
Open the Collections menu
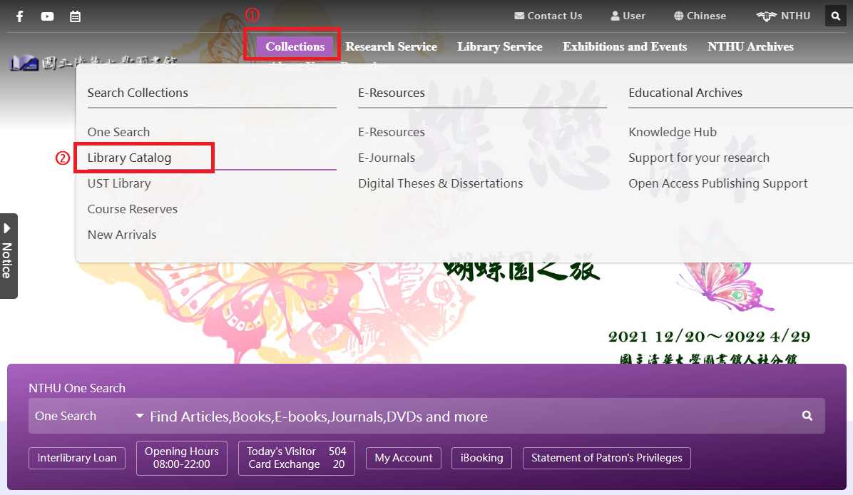point(295,46)
